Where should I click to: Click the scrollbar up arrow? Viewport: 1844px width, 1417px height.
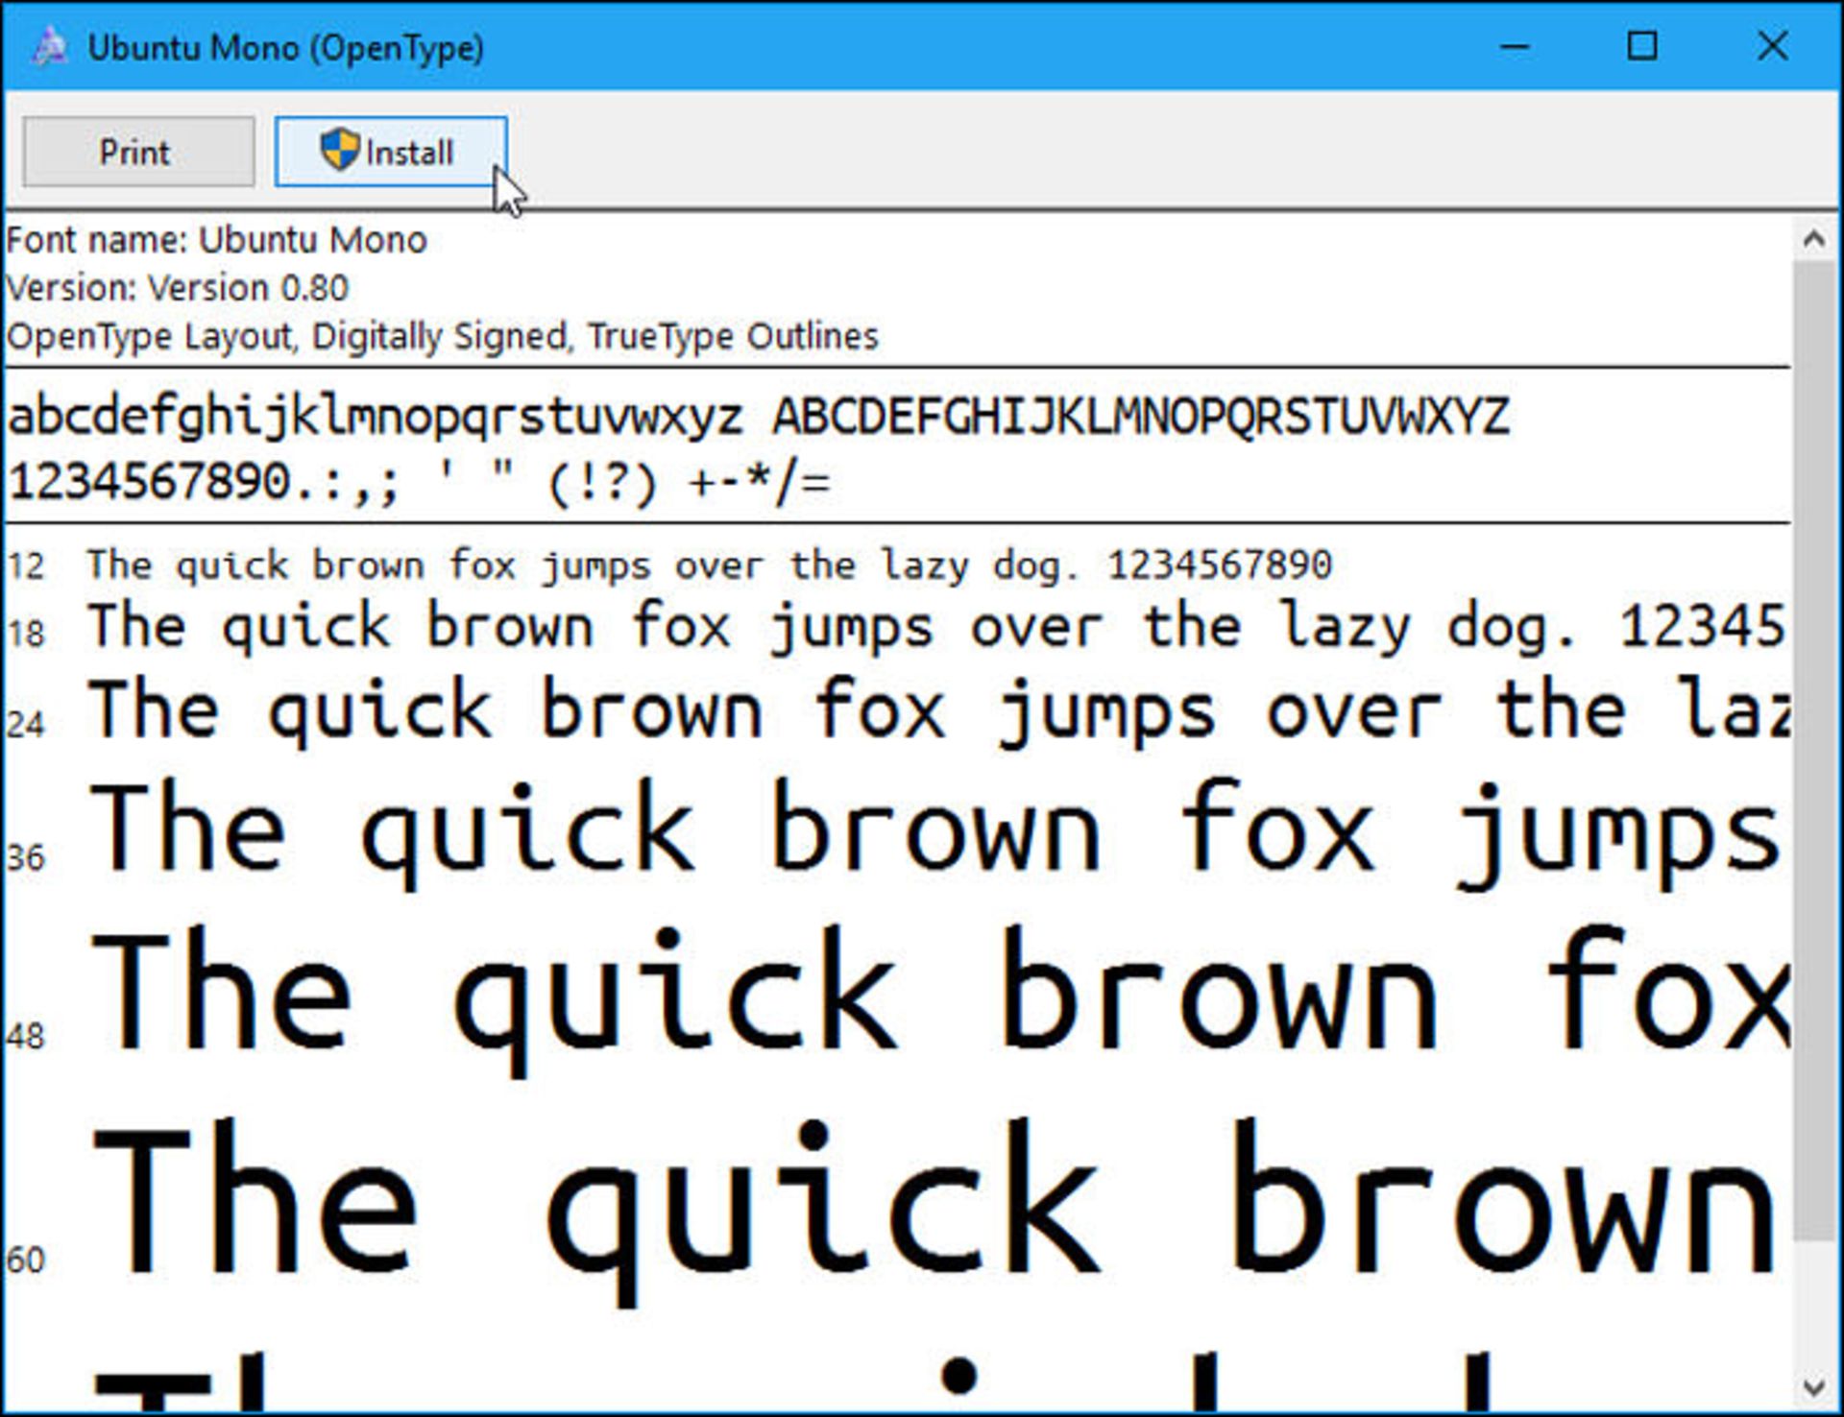tap(1813, 239)
